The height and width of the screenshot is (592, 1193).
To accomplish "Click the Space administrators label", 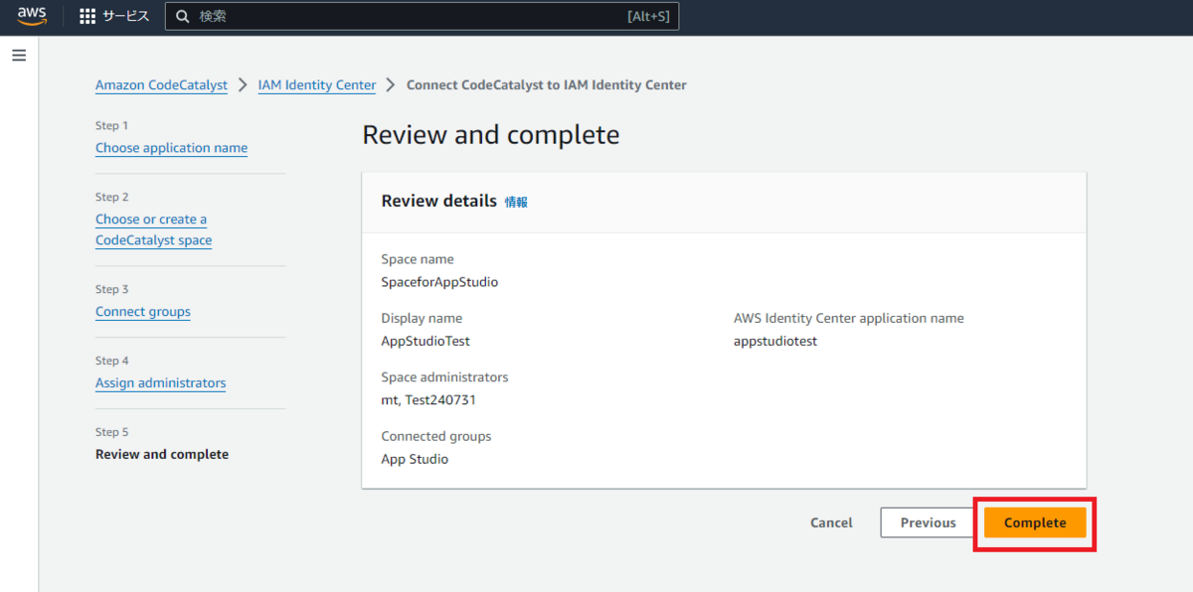I will click(x=444, y=377).
